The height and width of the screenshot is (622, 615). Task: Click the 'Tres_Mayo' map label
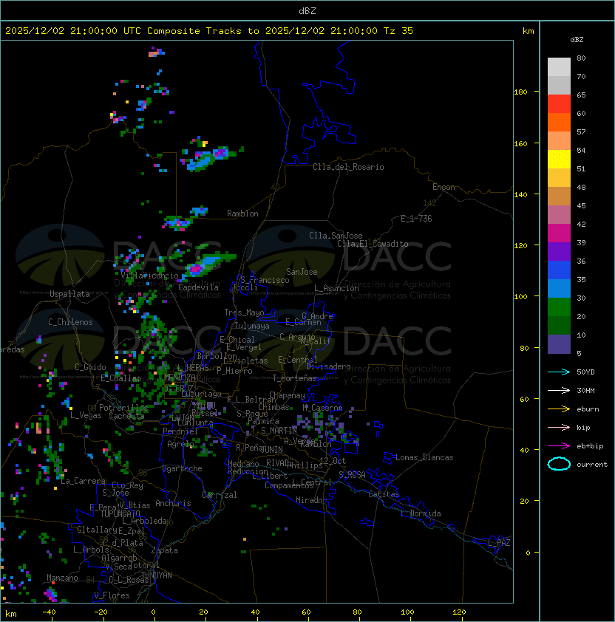244,312
